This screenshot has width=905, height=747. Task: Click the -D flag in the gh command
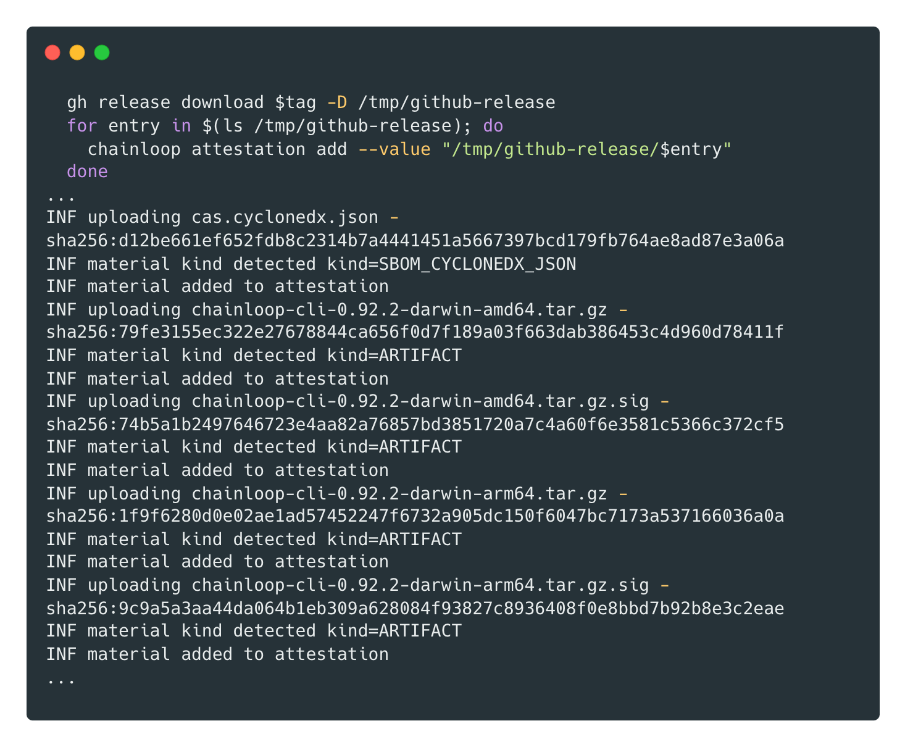[337, 102]
